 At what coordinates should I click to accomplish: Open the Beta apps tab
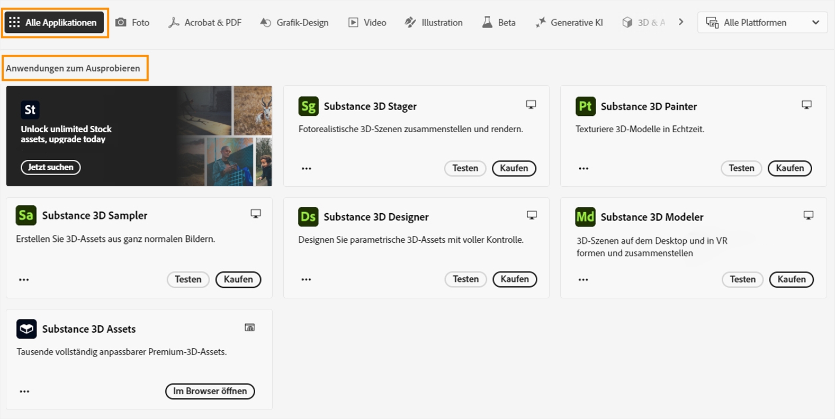coord(498,22)
